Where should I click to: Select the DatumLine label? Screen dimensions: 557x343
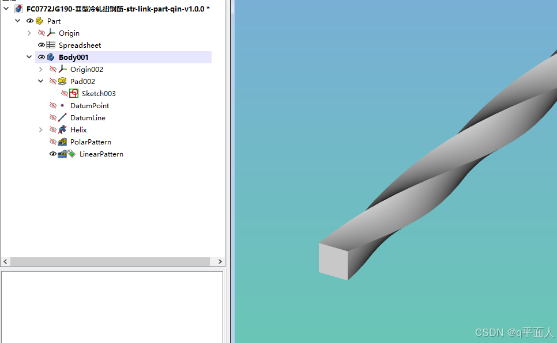pyautogui.click(x=88, y=117)
